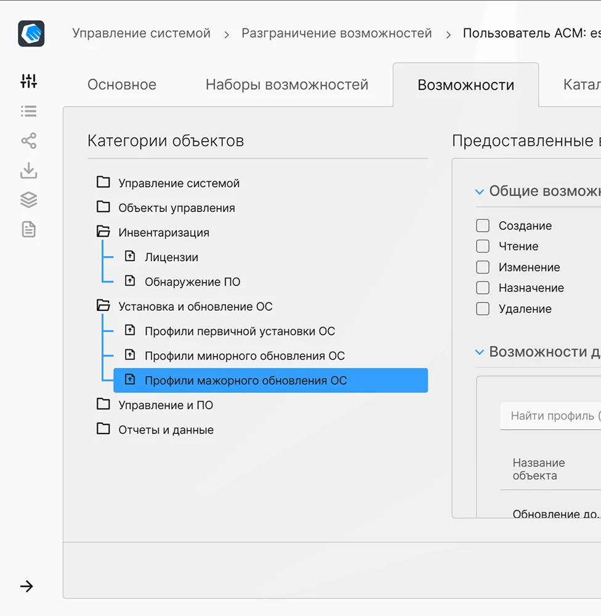Collapse the Установка и обновление ОС folder icon
The image size is (601, 616).
click(103, 306)
